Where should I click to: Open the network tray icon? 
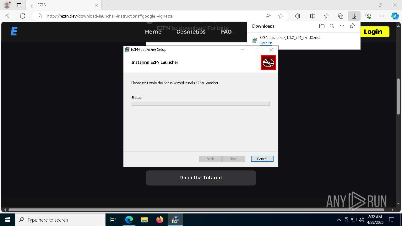(354, 220)
